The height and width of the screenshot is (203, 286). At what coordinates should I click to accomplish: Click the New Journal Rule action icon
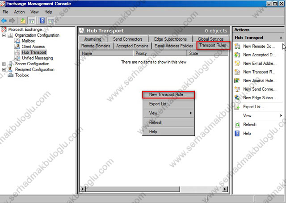coord(237,80)
